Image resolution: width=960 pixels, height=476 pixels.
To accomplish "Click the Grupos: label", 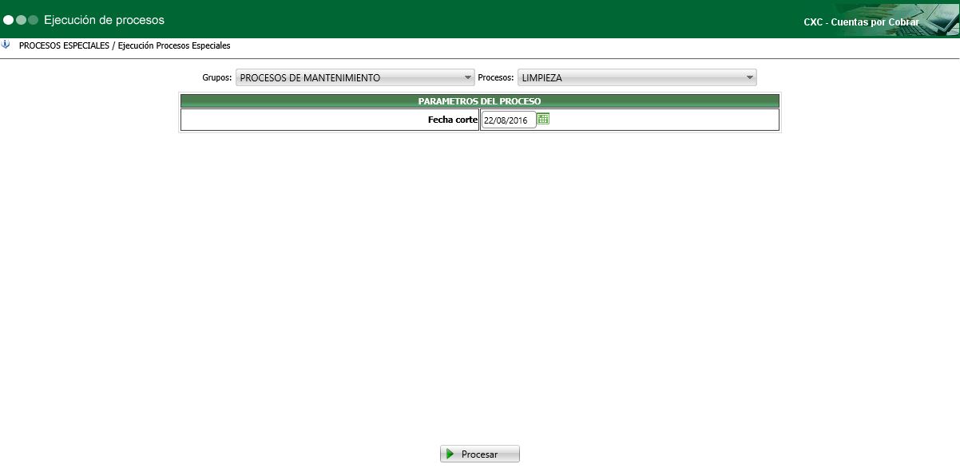I will coord(217,78).
